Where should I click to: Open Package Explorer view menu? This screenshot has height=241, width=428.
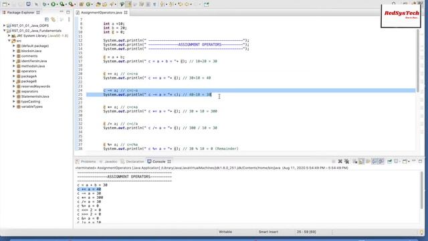(69, 19)
